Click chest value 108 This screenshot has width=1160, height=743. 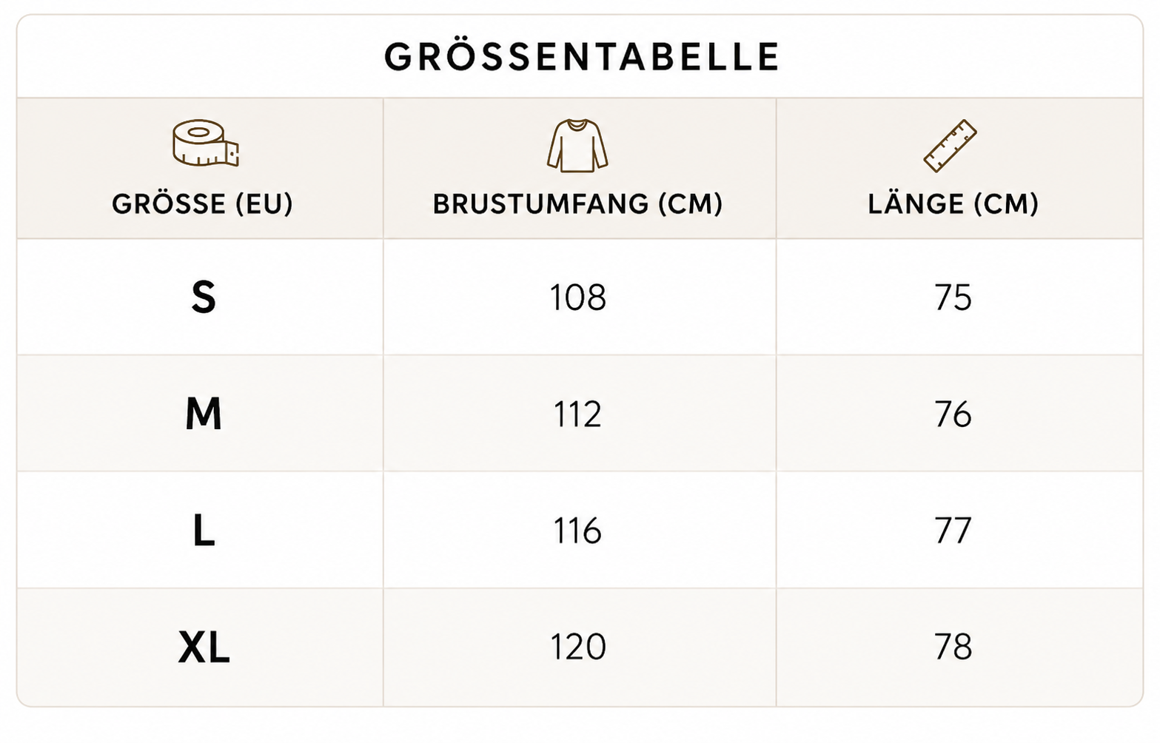click(x=577, y=297)
